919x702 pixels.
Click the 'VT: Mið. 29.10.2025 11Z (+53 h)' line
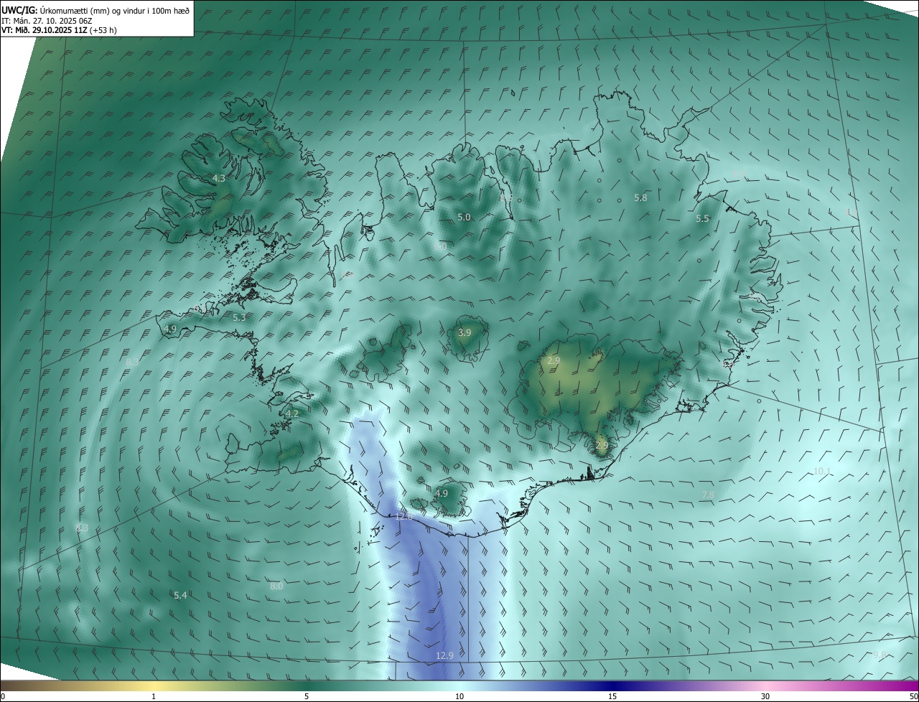click(59, 30)
